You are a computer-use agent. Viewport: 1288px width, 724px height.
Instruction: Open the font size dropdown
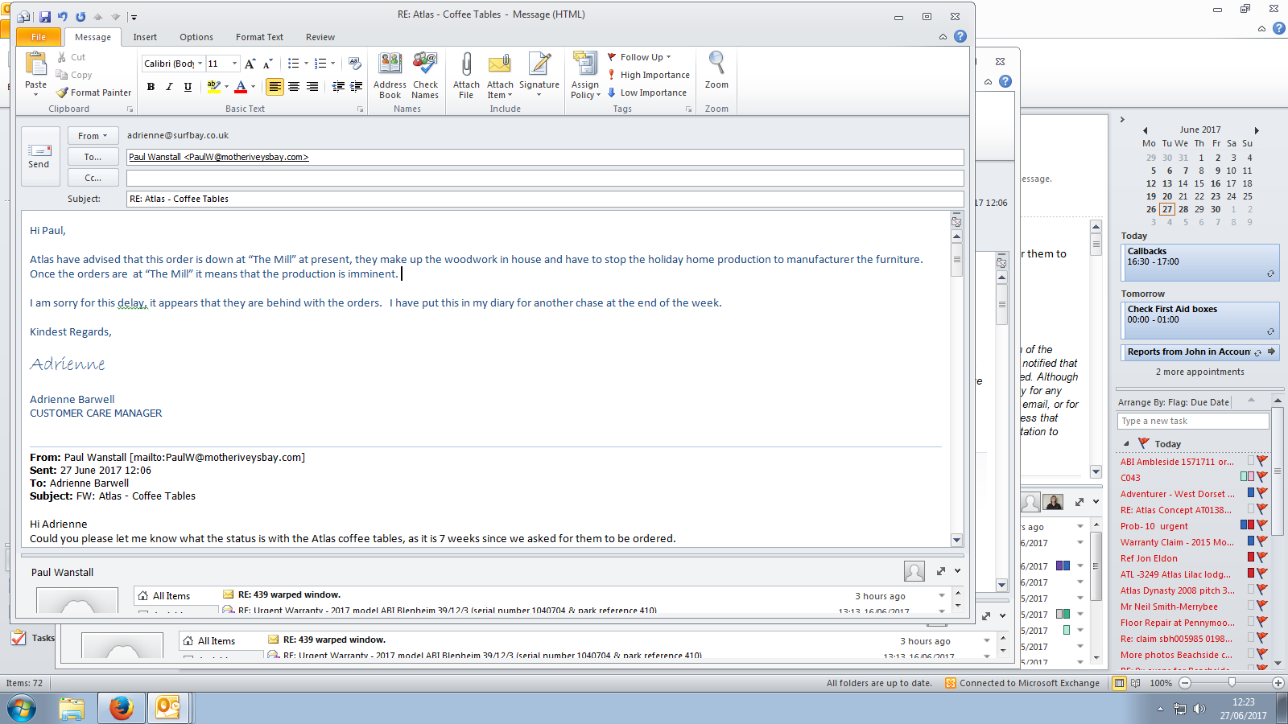(234, 64)
